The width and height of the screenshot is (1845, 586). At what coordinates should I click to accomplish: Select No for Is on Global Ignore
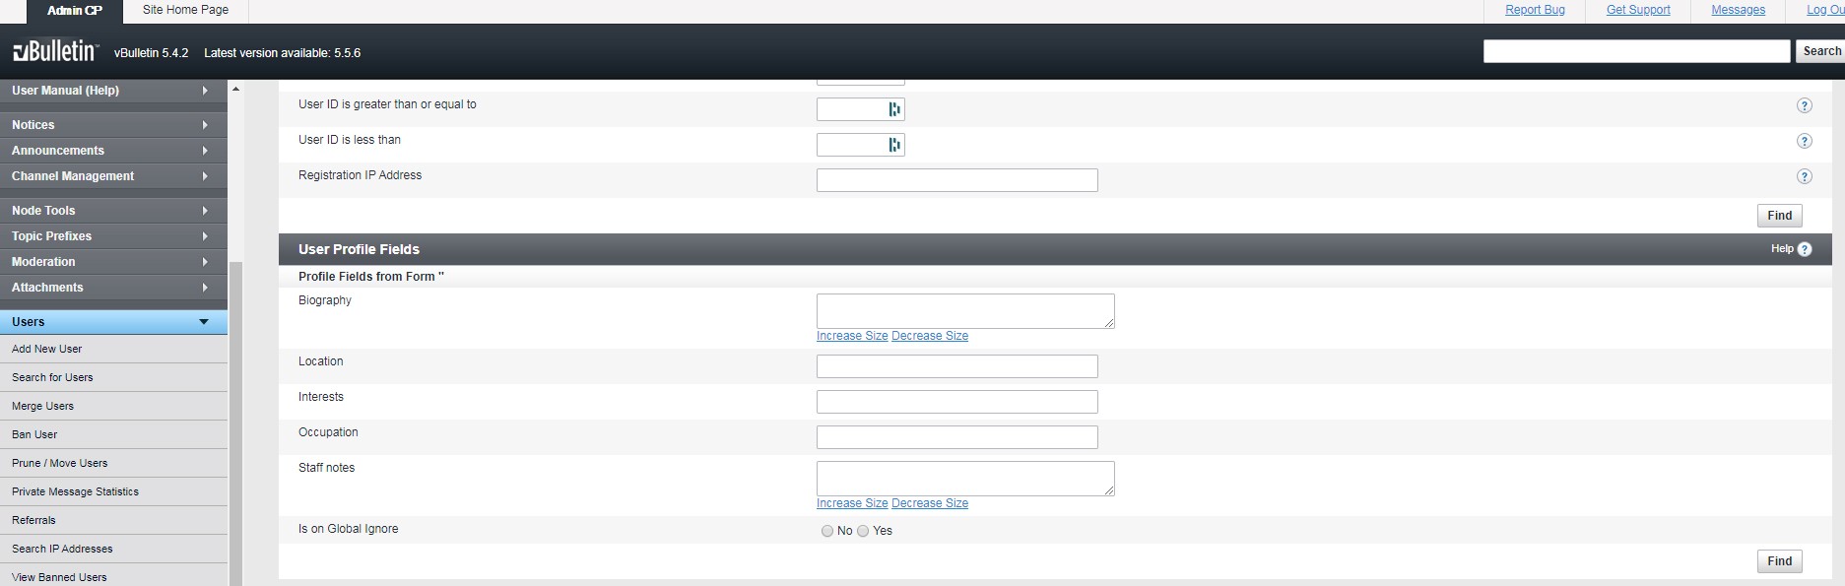pos(827,531)
